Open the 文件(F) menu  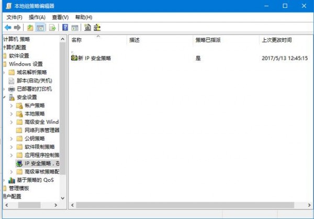coord(14,17)
